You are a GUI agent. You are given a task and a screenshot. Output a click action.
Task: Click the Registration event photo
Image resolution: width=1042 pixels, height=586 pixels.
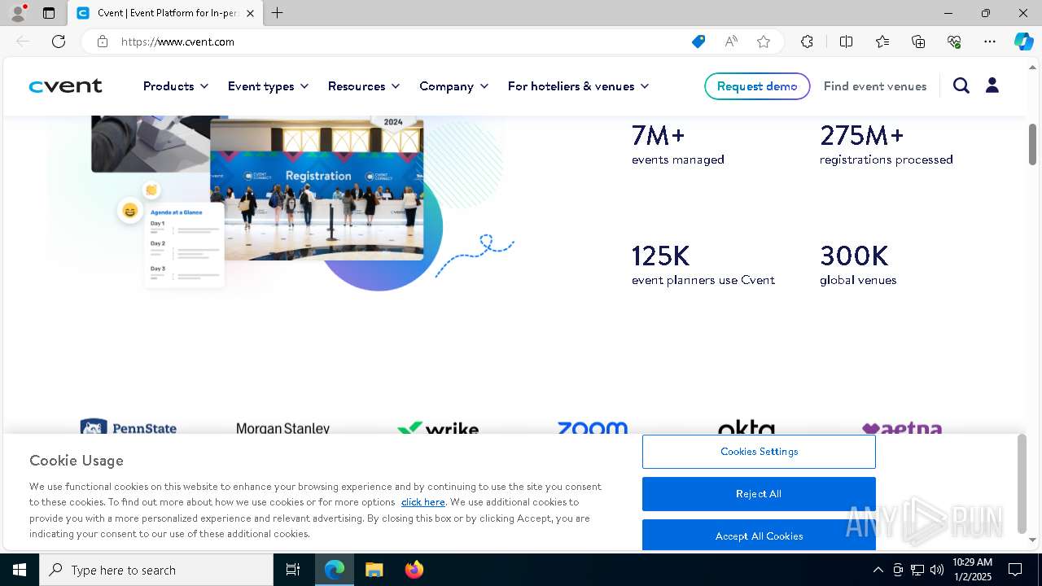coord(317,190)
